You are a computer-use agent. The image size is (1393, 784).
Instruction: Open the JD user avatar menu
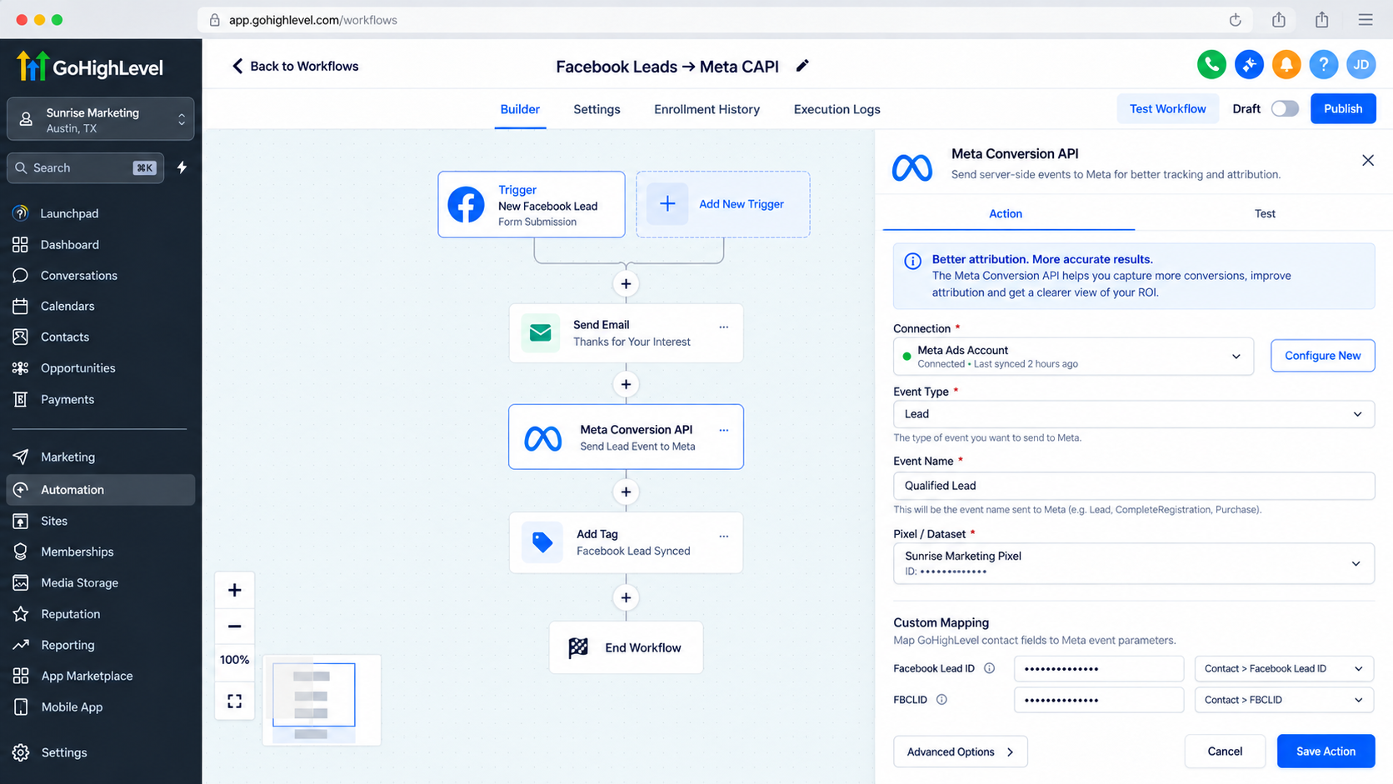pos(1361,64)
